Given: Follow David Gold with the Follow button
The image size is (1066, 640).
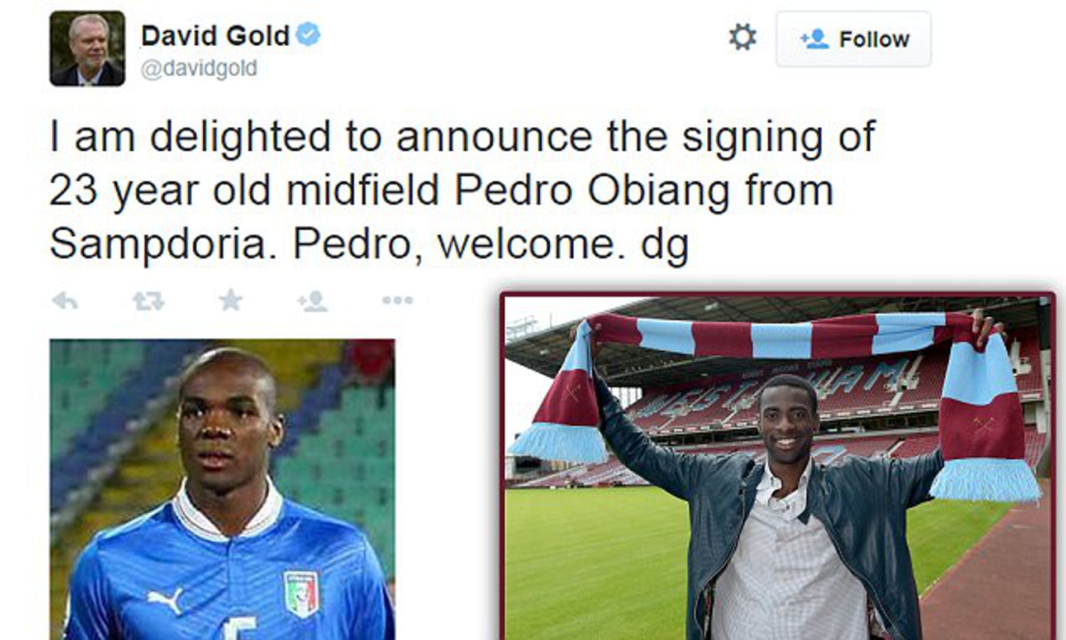Looking at the screenshot, I should pos(854,39).
